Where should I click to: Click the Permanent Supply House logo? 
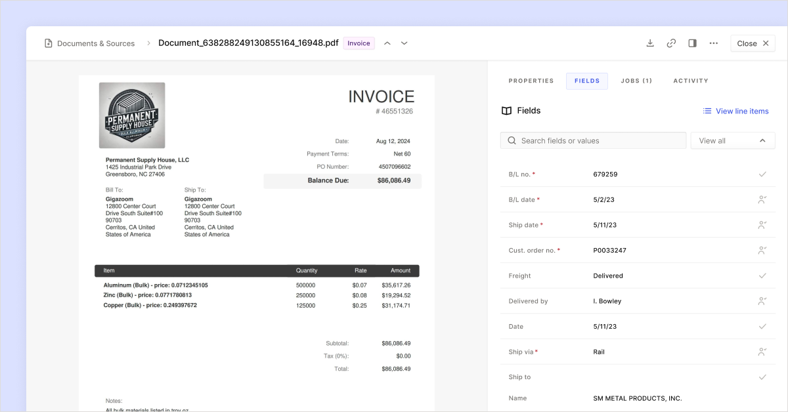click(x=132, y=115)
